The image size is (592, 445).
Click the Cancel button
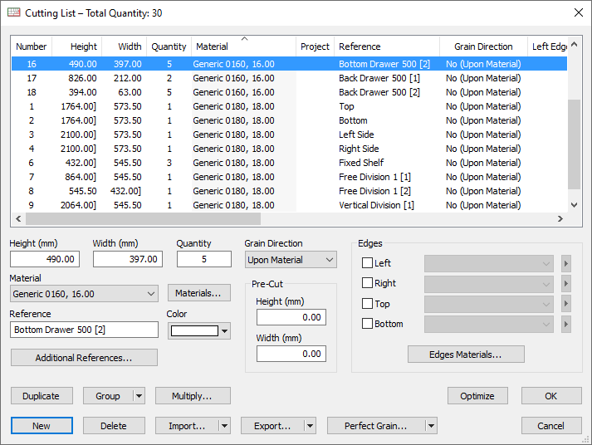point(551,426)
